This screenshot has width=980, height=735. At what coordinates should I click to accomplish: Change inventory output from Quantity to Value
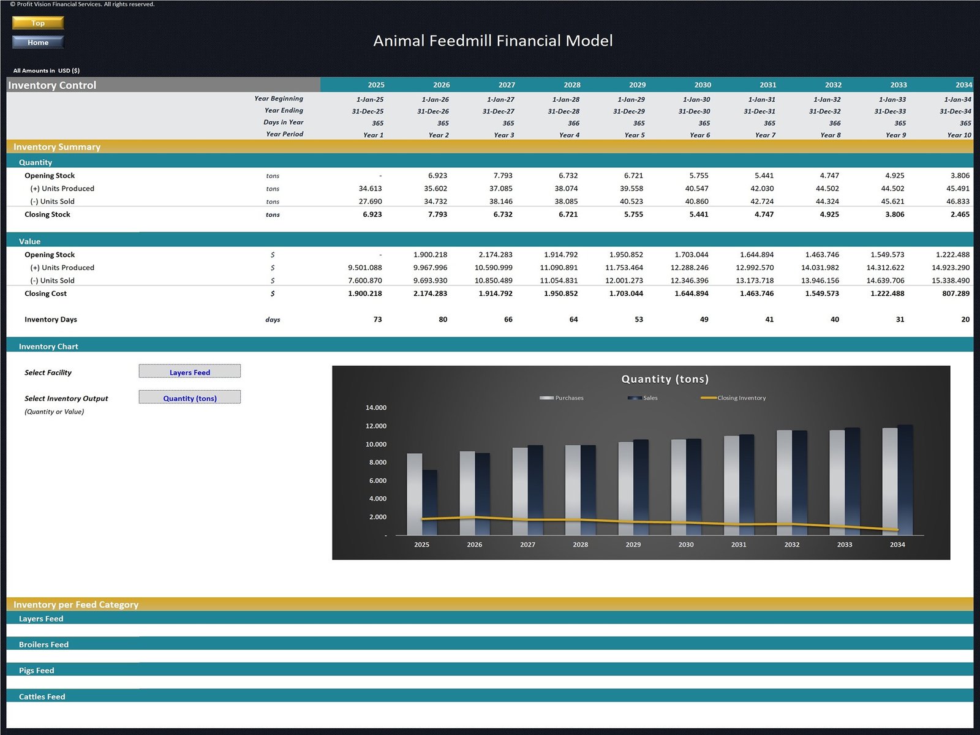(189, 398)
